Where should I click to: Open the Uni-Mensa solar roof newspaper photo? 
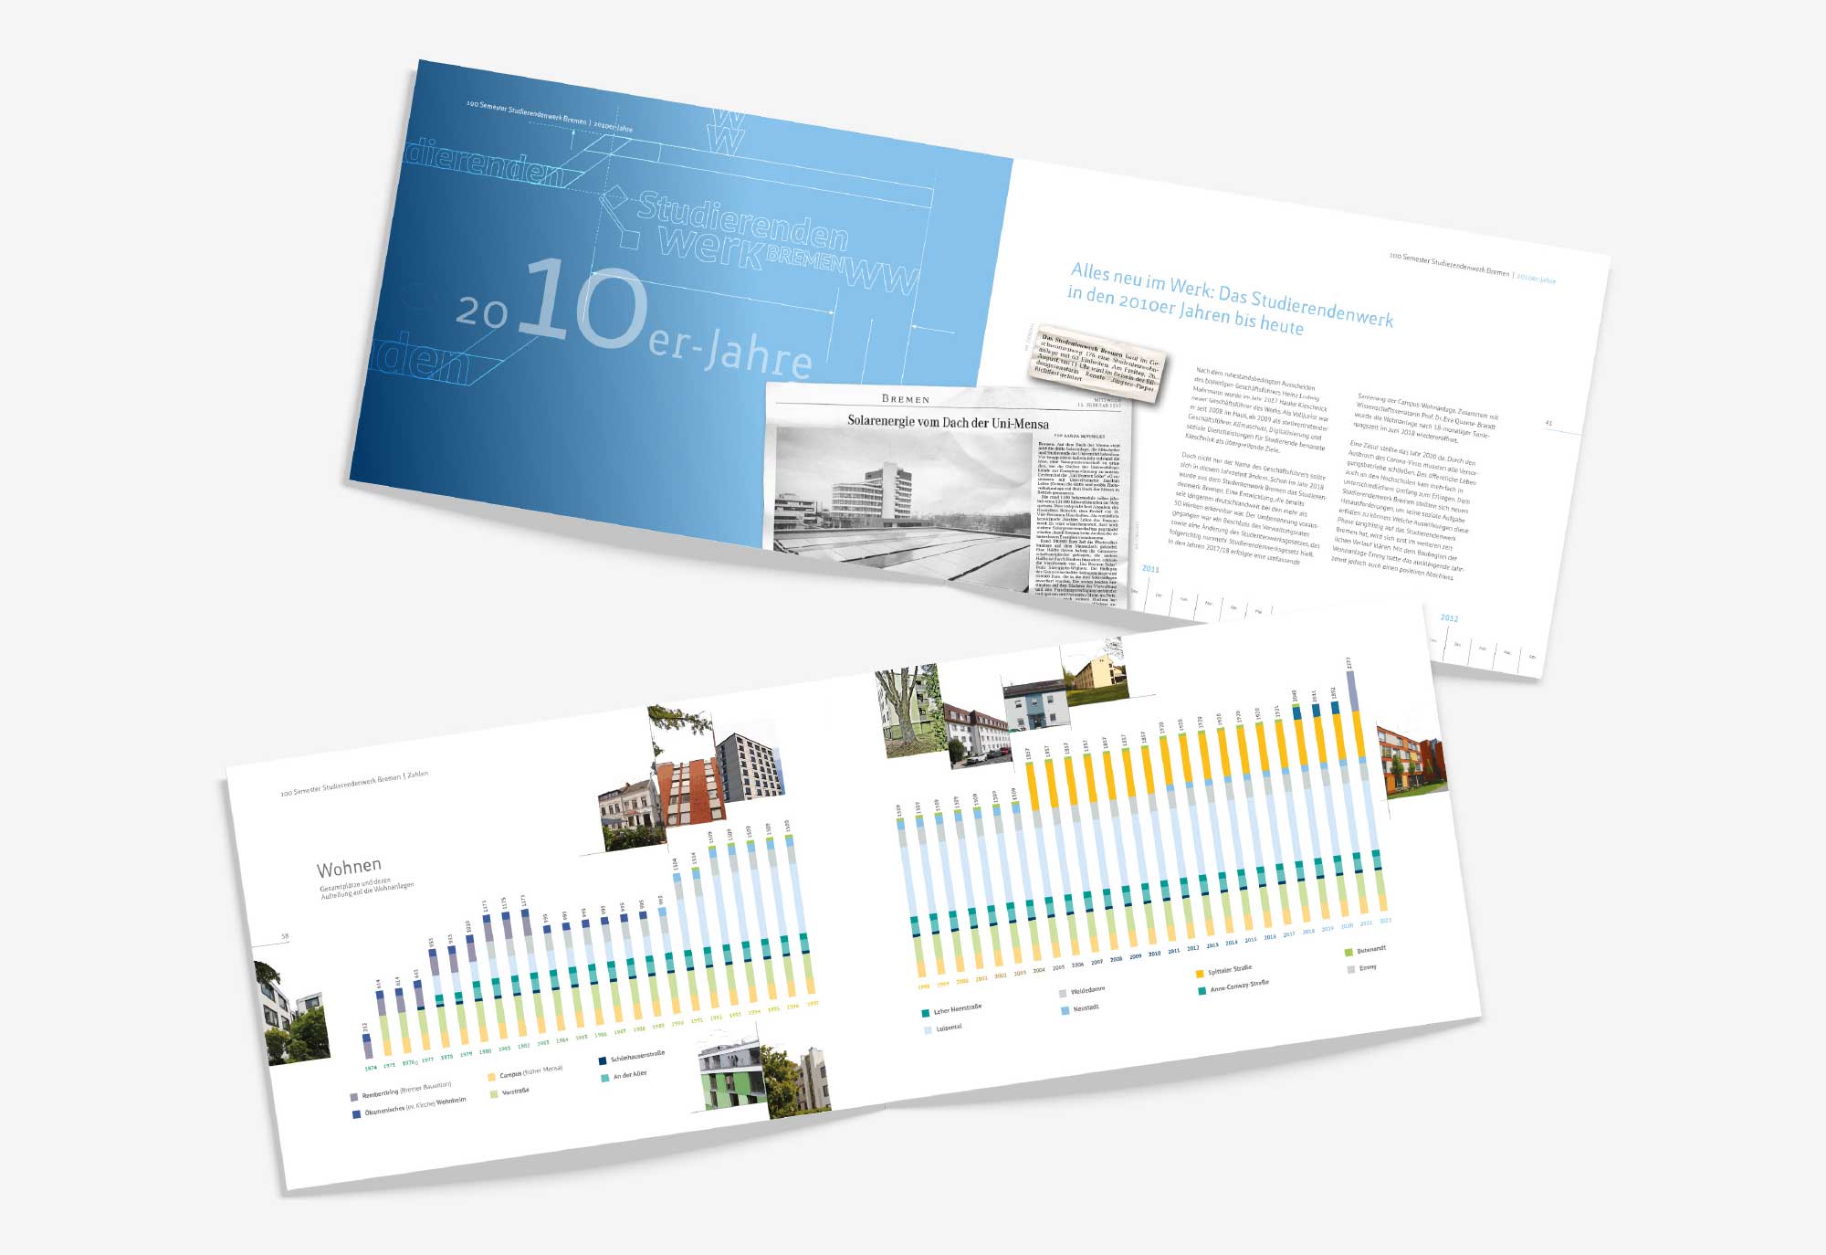(x=904, y=508)
